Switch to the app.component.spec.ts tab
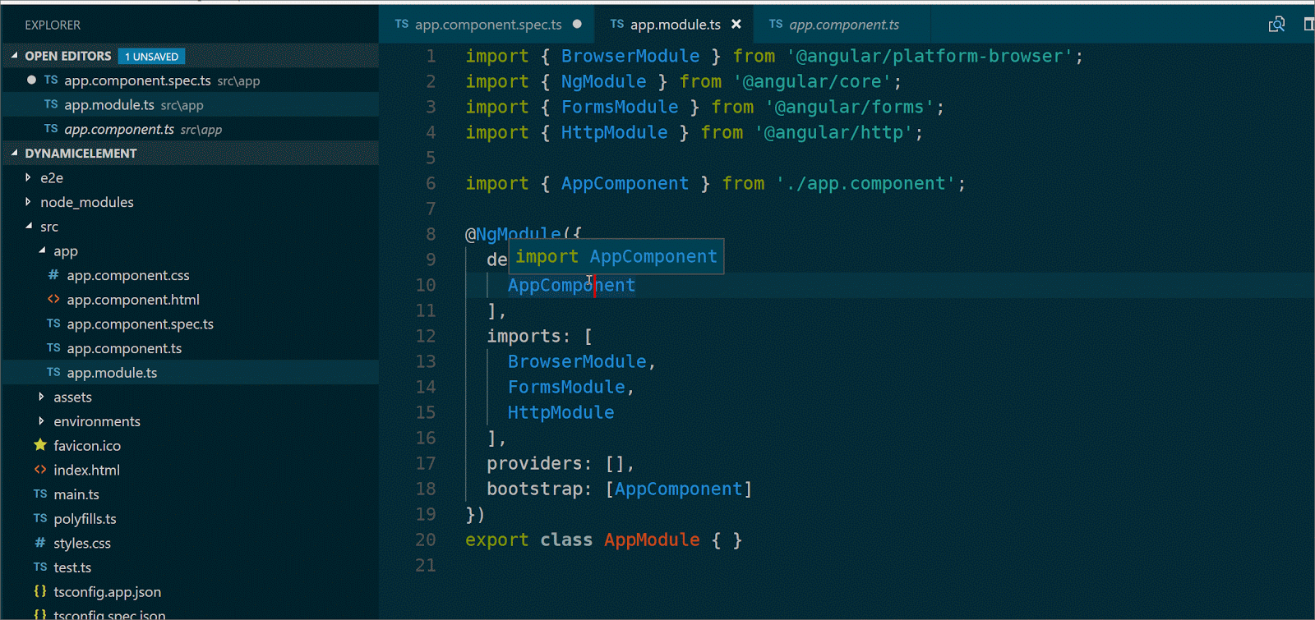Screen dimensions: 1315x620 tap(488, 25)
